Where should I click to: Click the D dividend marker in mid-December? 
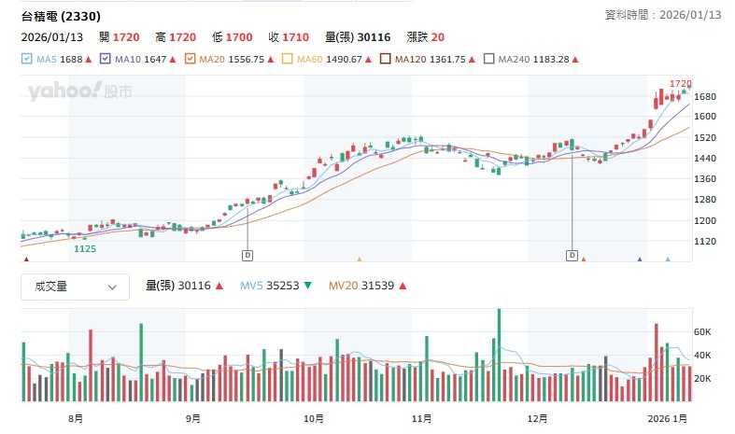572,254
